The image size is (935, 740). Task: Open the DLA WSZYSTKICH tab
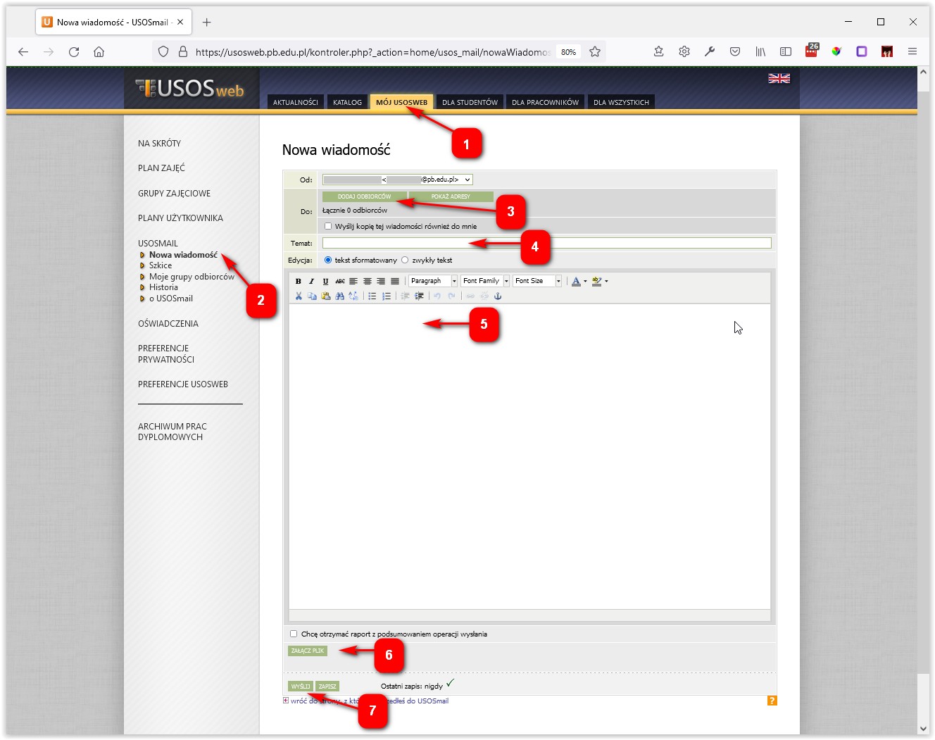621,102
